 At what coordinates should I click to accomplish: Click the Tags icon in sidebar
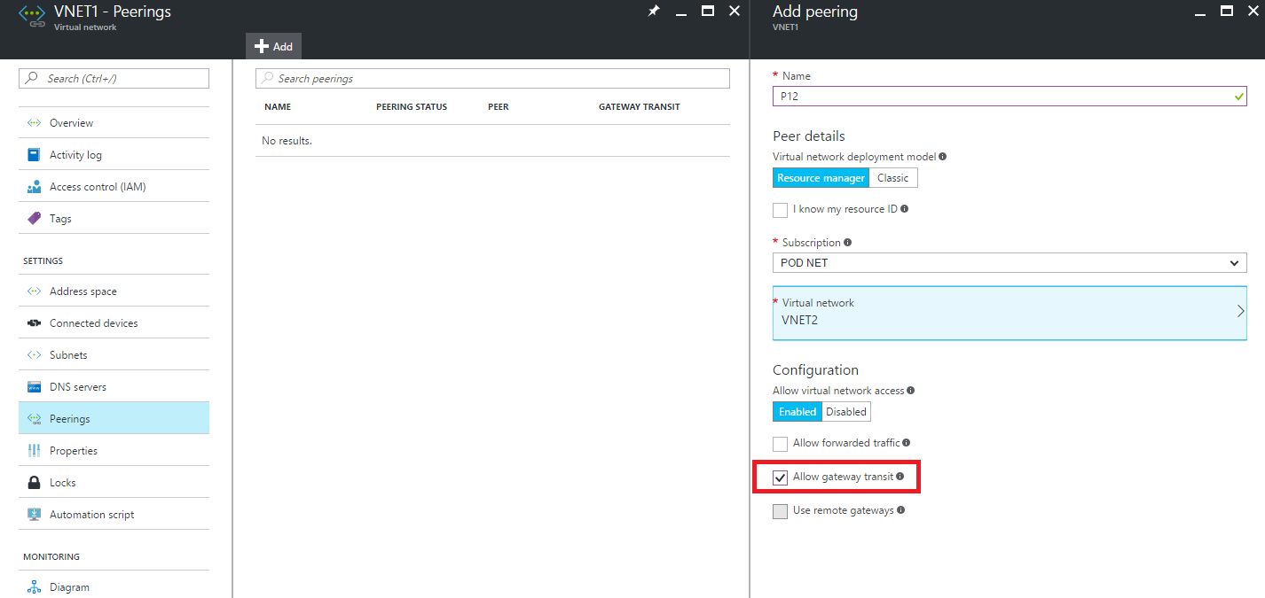[34, 219]
